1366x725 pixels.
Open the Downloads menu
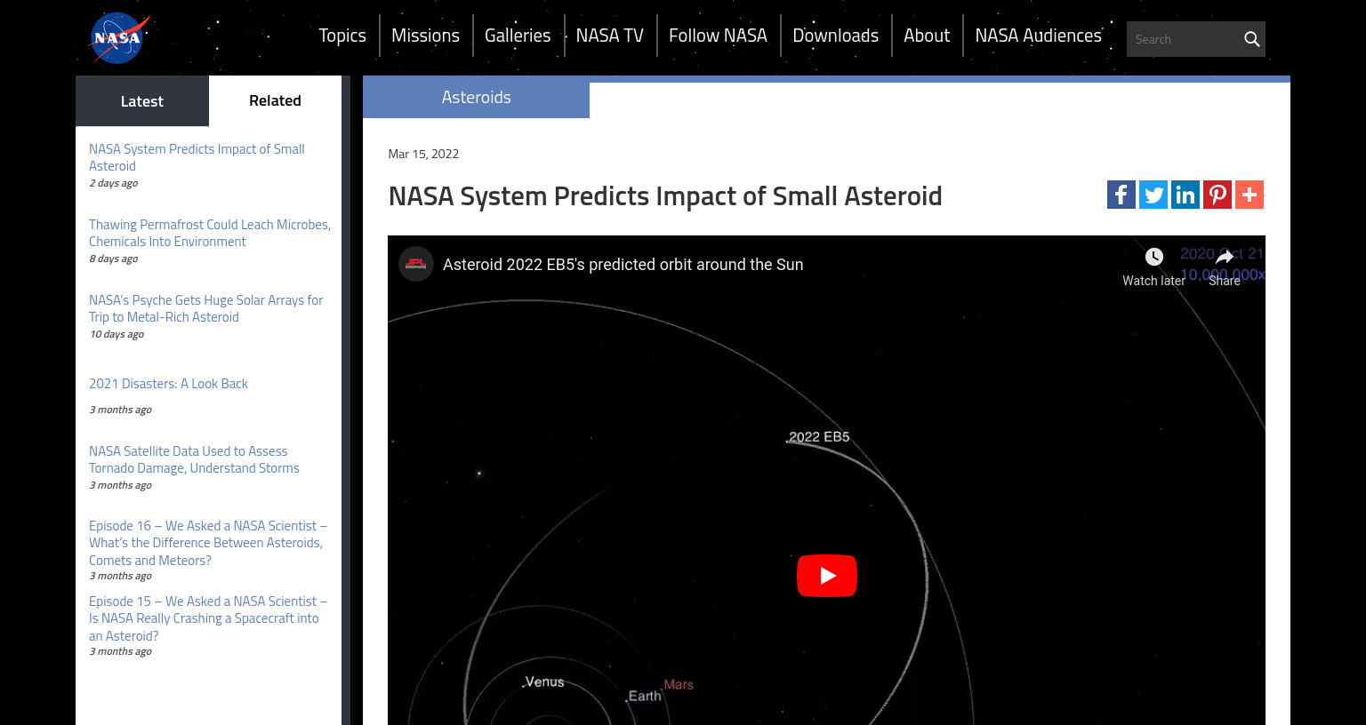click(x=835, y=36)
